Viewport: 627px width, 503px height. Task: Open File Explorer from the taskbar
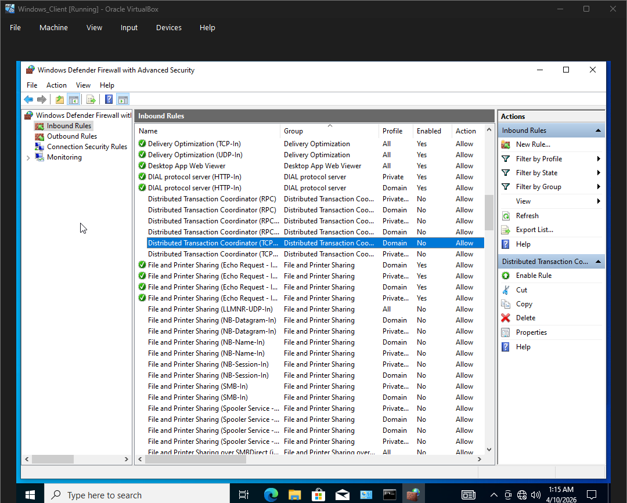295,495
